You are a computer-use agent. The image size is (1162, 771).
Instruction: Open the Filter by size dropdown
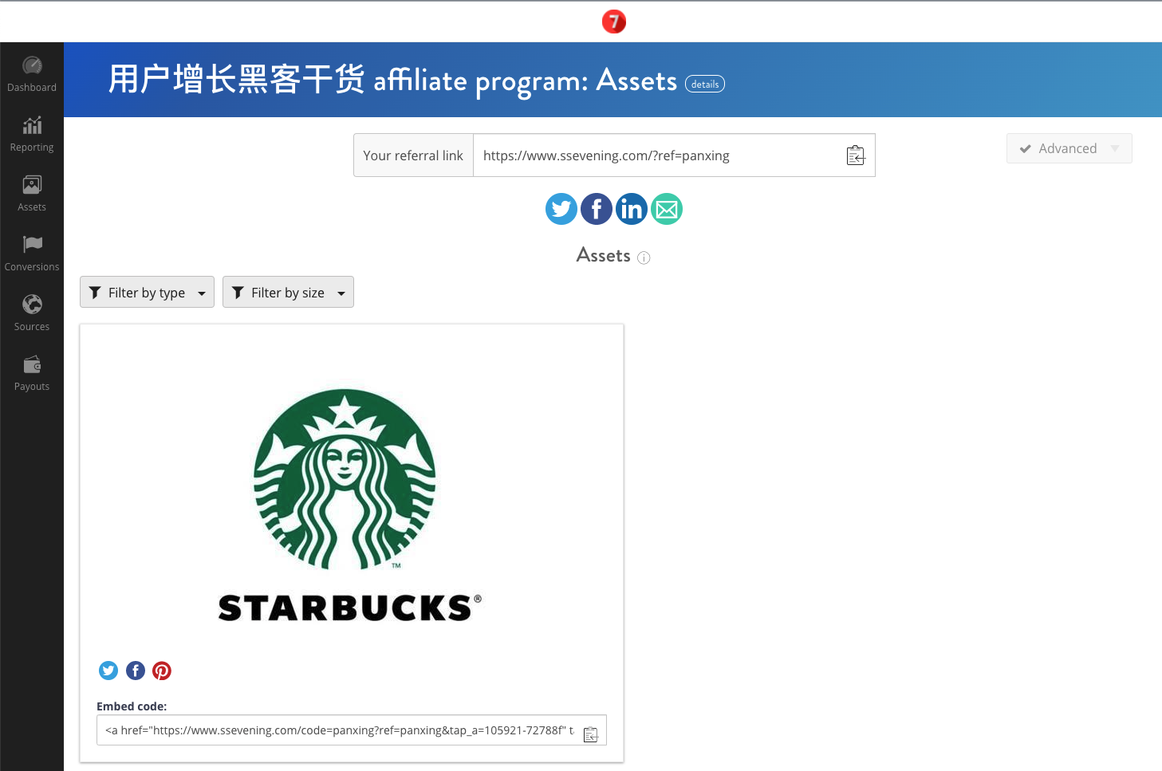(288, 292)
